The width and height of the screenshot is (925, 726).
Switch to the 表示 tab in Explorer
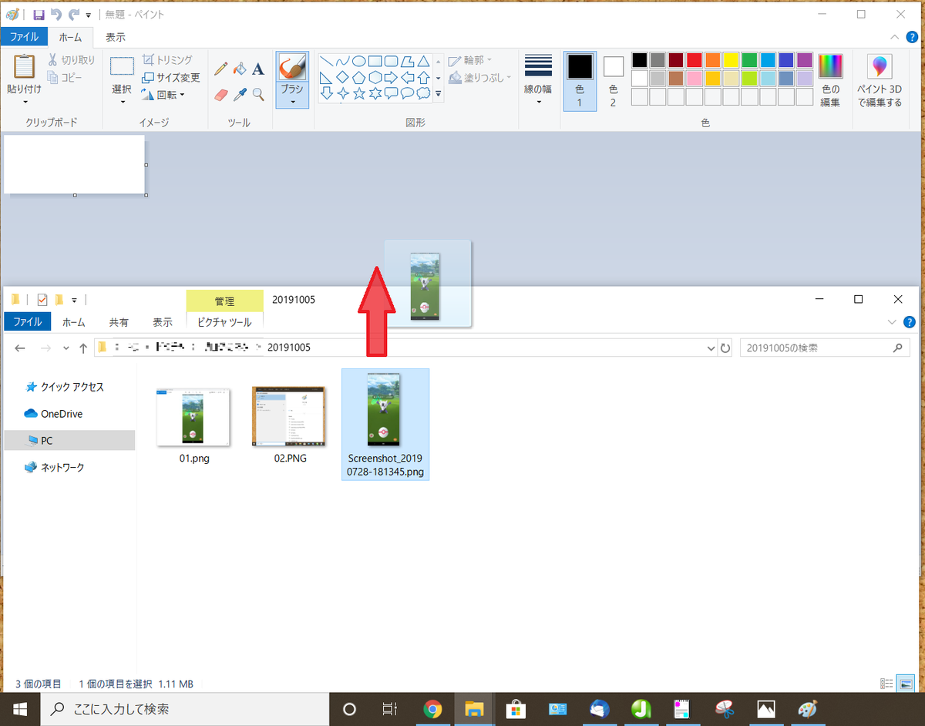(162, 322)
